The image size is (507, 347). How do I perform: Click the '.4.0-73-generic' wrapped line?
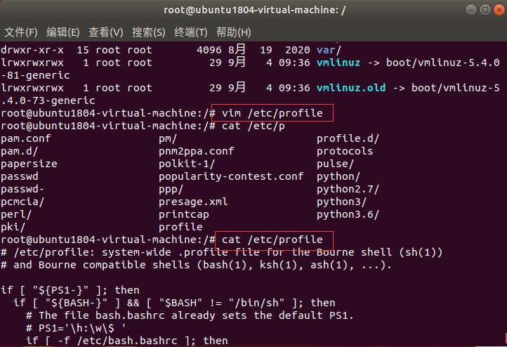(48, 100)
